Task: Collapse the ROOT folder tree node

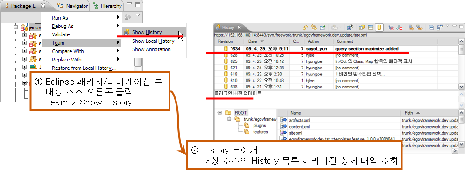Action: coord(220,113)
